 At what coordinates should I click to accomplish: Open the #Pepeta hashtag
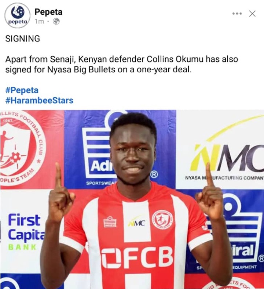(22, 90)
